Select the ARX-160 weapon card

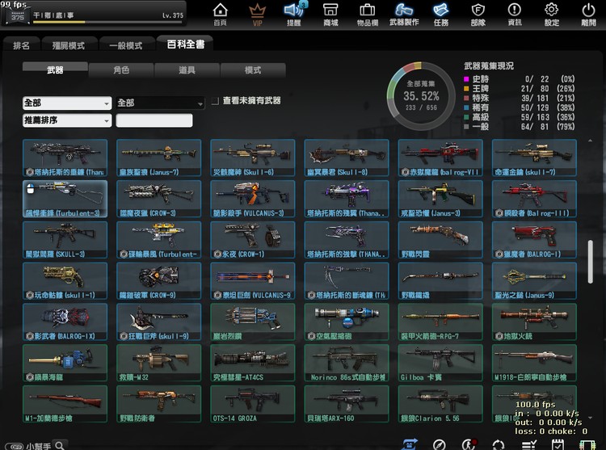(347, 404)
